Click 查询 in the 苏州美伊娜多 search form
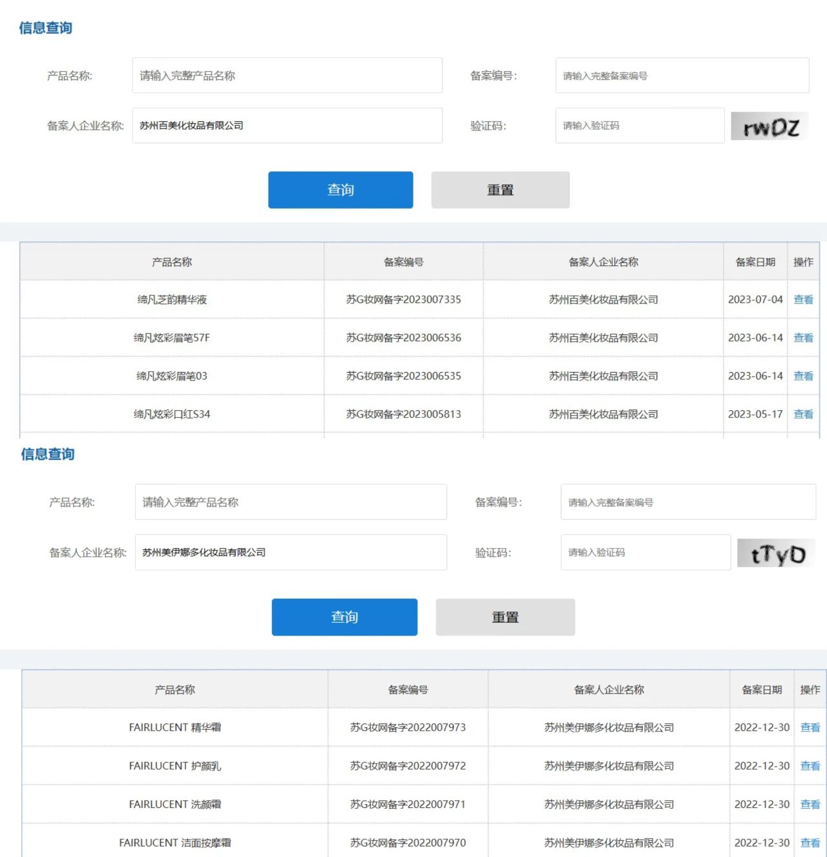 pyautogui.click(x=344, y=617)
